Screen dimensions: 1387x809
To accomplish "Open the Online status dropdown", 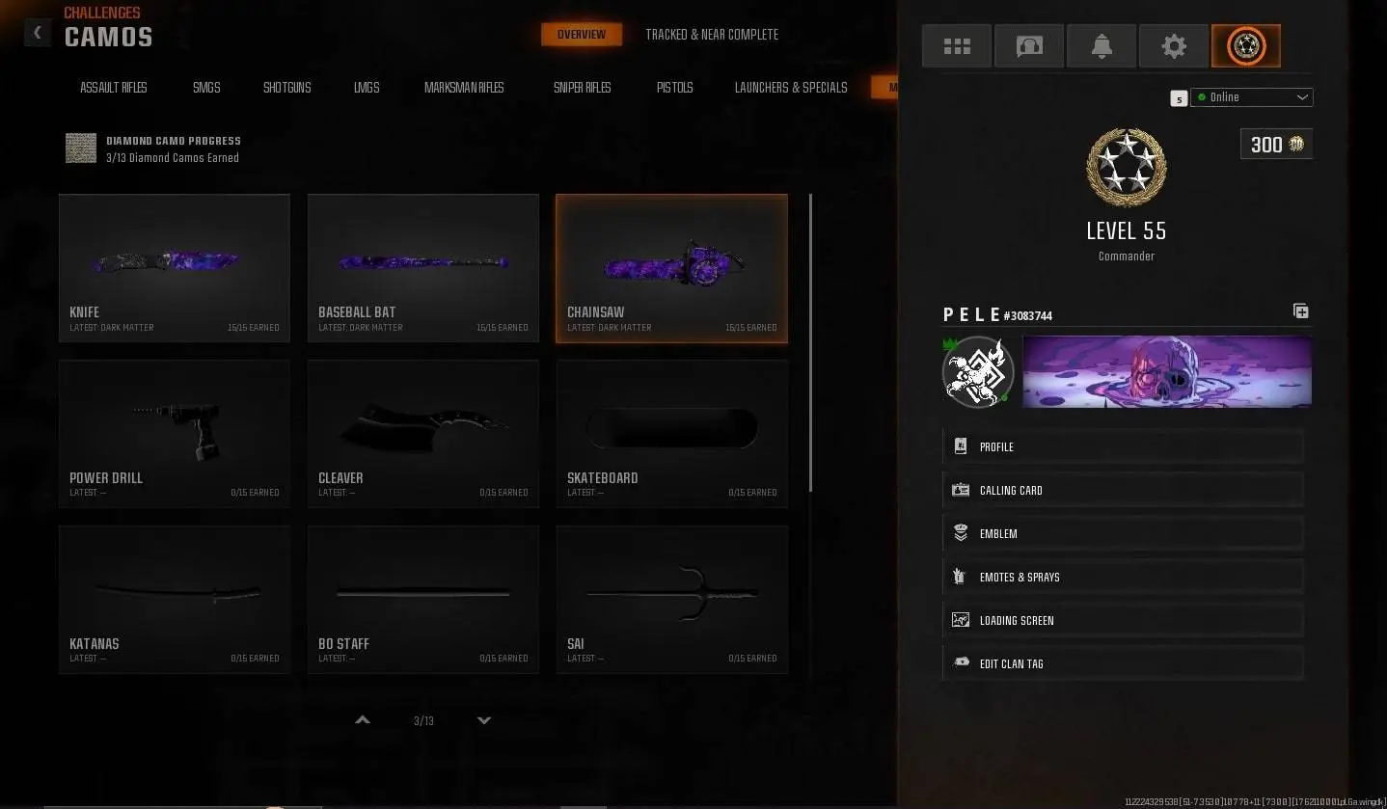I will click(x=1252, y=97).
